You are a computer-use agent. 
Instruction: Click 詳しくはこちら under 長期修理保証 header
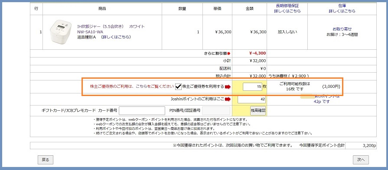(x=287, y=11)
